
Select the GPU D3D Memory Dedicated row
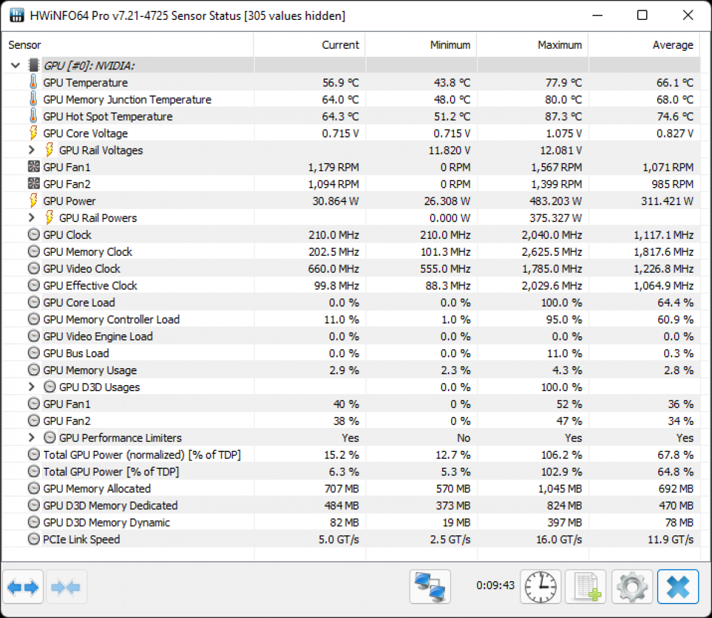351,505
